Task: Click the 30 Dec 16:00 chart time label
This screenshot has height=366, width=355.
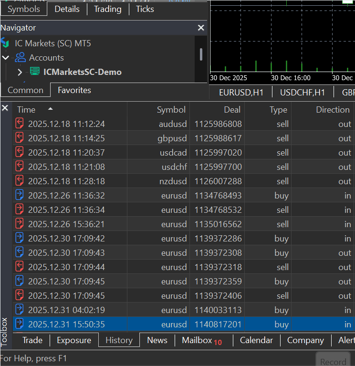Action: pyautogui.click(x=291, y=78)
